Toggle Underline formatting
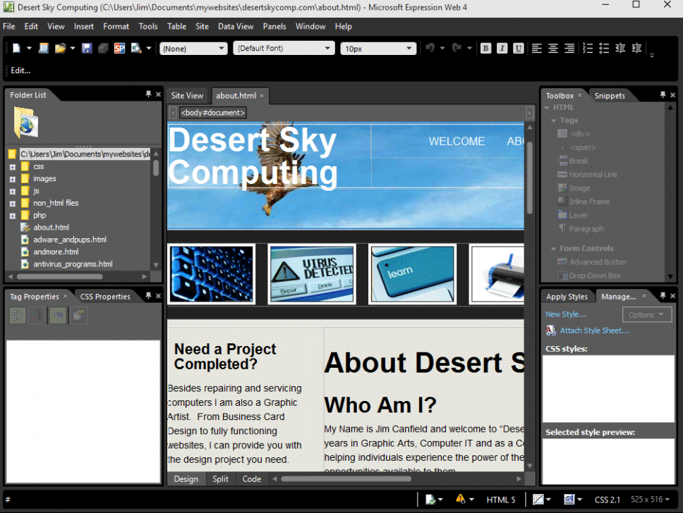The width and height of the screenshot is (683, 513). 519,49
